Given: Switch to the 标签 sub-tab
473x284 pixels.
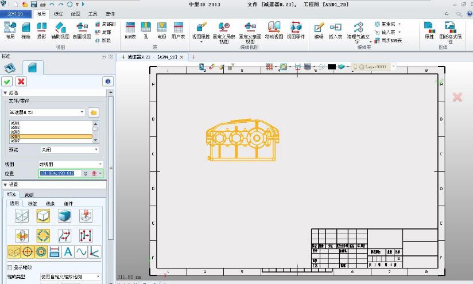Looking at the screenshot, I should tap(32, 204).
